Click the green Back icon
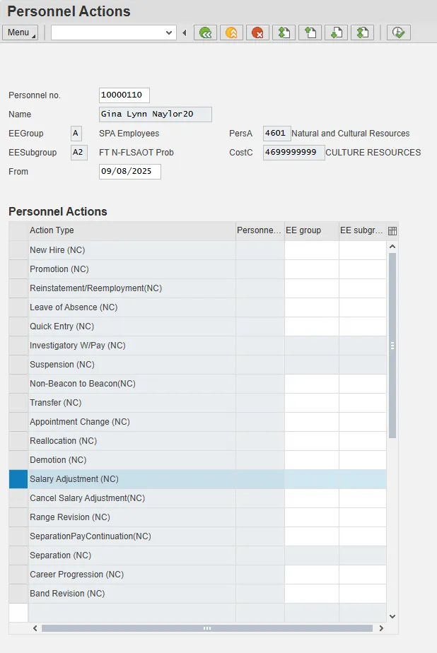Viewport: 437px width, 653px height. click(206, 33)
